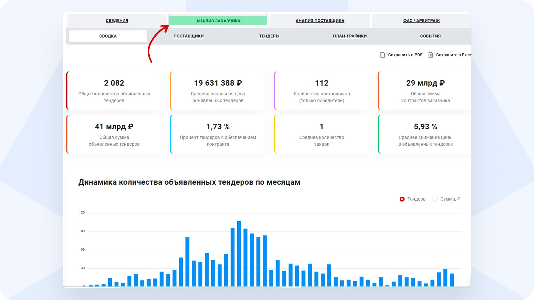Select the Анализ заказчика tab
534x300 pixels.
tap(218, 21)
